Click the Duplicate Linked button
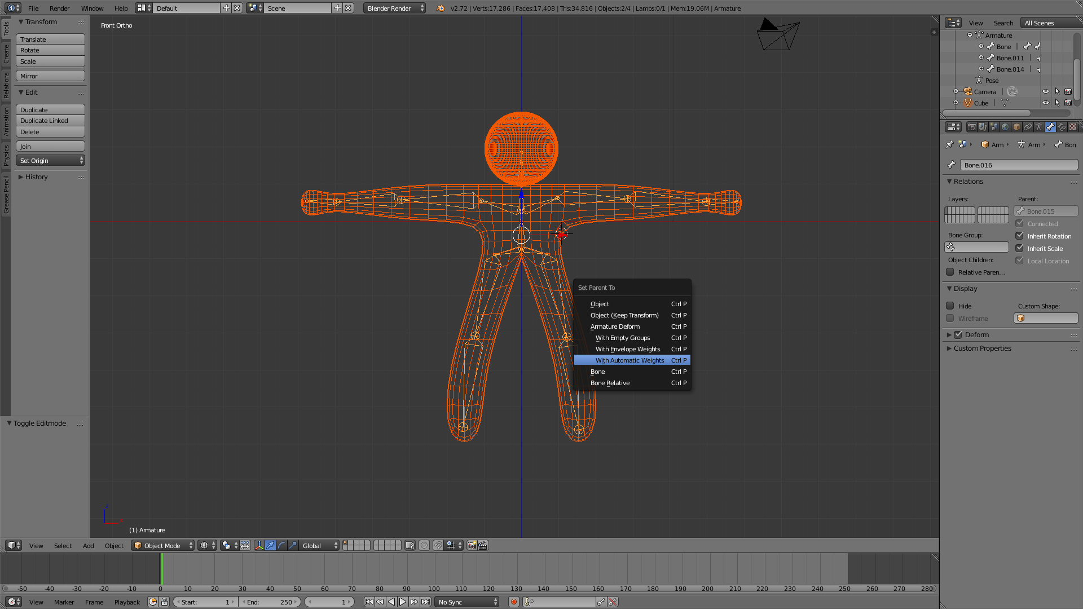The width and height of the screenshot is (1083, 609). (50, 121)
